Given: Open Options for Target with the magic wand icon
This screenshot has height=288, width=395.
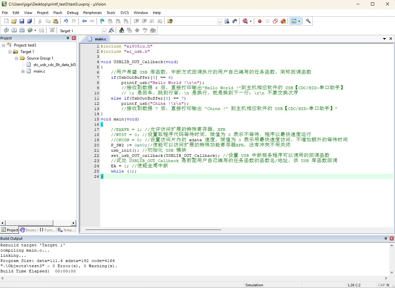Looking at the screenshot, I should click(111, 30).
